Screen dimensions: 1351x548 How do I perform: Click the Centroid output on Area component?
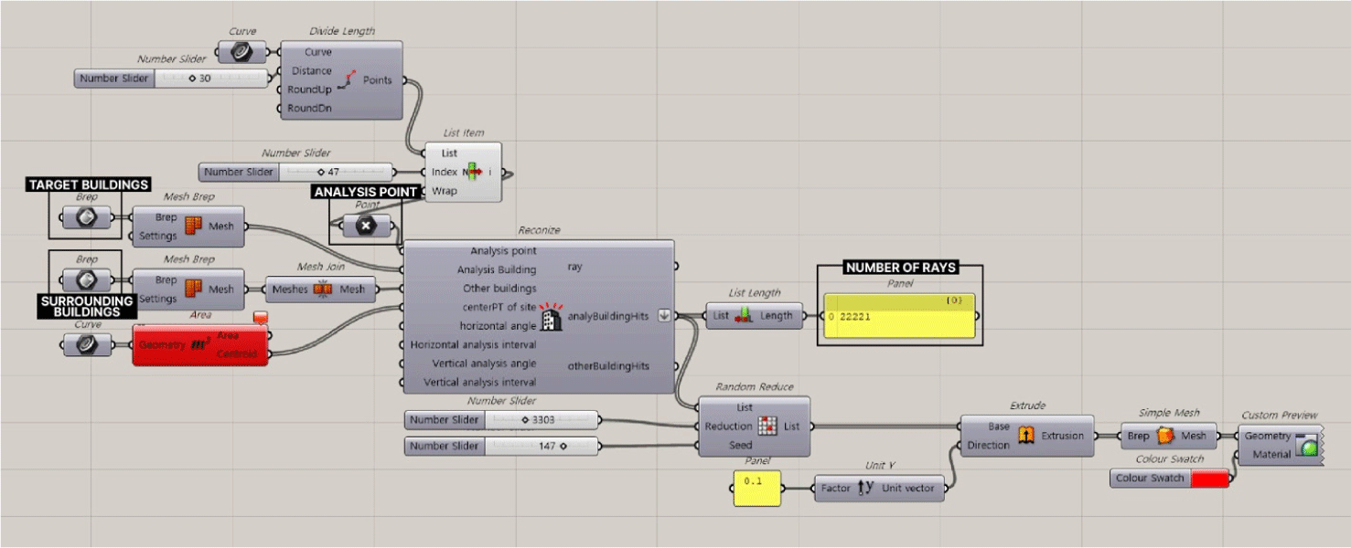(236, 353)
